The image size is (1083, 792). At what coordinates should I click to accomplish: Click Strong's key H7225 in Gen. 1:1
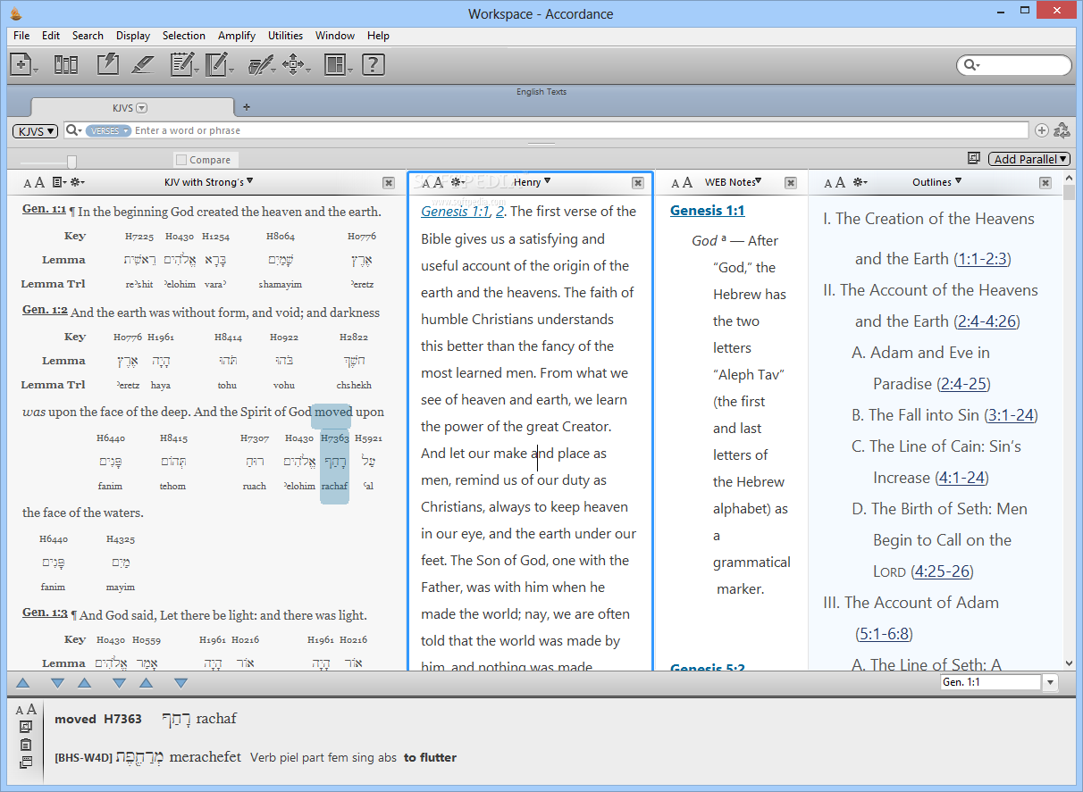[x=139, y=237]
